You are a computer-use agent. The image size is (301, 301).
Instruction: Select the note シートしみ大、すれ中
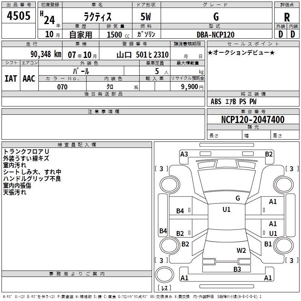pos(32,172)
